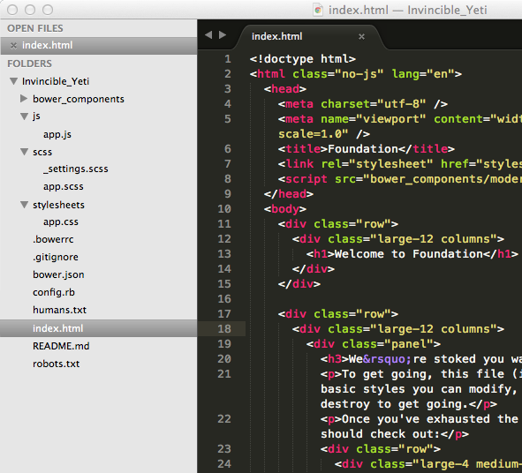Image resolution: width=522 pixels, height=473 pixels.
Task: Expand the bower_components folder
Action: point(24,99)
